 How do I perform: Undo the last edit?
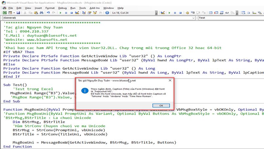(x=48, y=13)
